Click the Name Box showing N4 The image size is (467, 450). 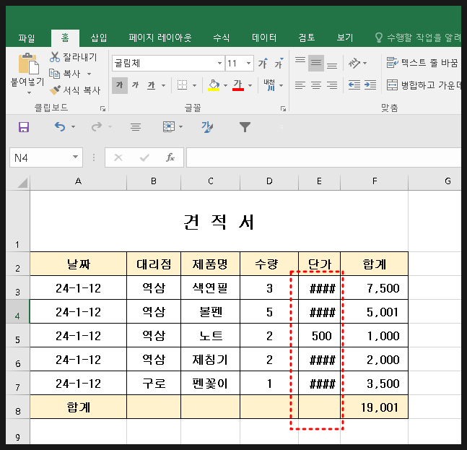point(40,157)
